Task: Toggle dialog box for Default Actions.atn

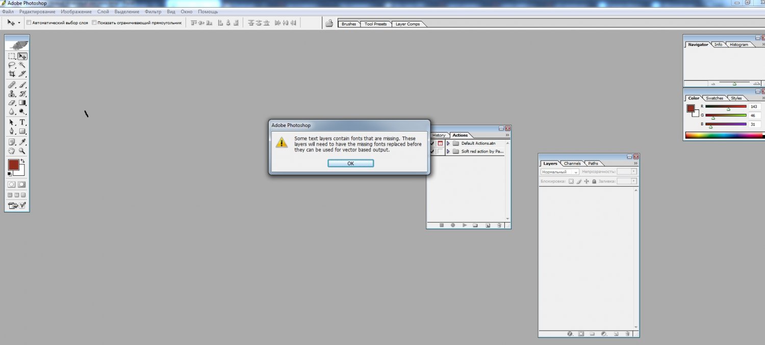Action: [441, 143]
